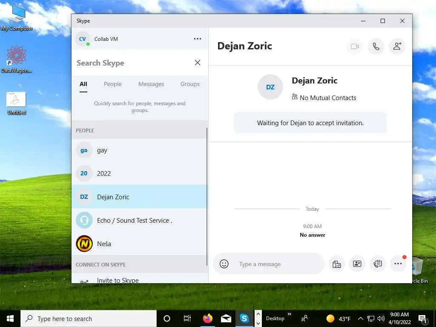Open the gay contact conversation

pos(139,150)
